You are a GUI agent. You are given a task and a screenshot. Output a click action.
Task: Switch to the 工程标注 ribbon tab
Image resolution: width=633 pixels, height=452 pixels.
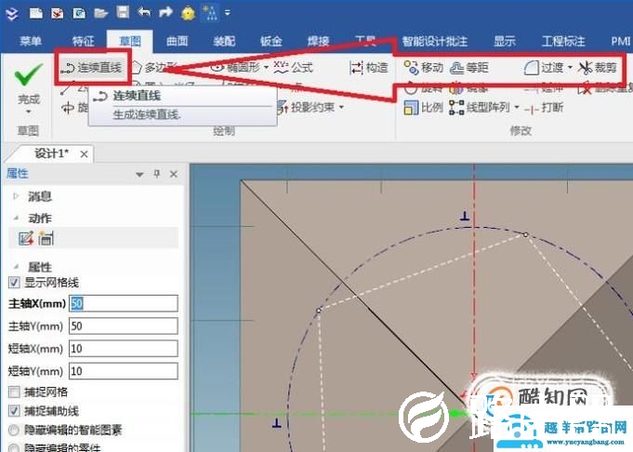point(563,41)
